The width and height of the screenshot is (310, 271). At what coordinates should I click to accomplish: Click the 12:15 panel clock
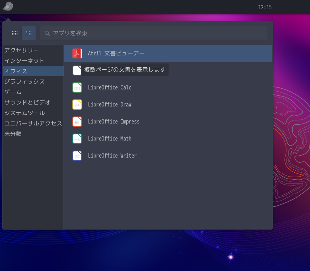click(x=265, y=7)
